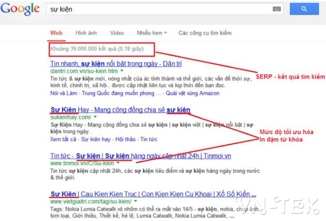326x221 pixels.
Task: Open the 'Nói và Làm' sitelink
Action: pos(63,93)
